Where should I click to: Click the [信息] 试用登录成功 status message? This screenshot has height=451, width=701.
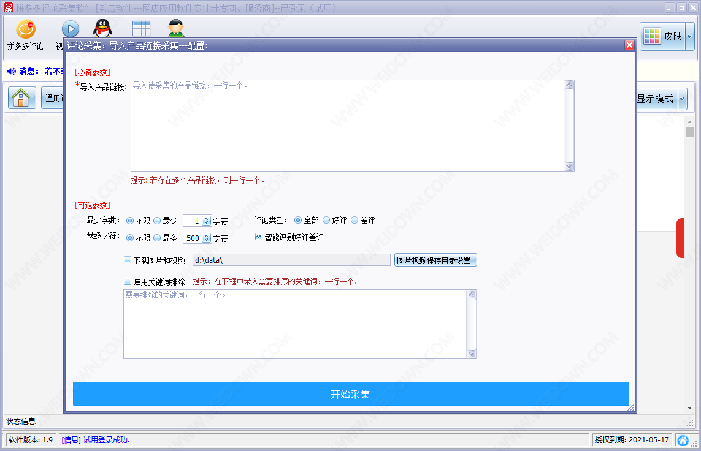point(95,440)
